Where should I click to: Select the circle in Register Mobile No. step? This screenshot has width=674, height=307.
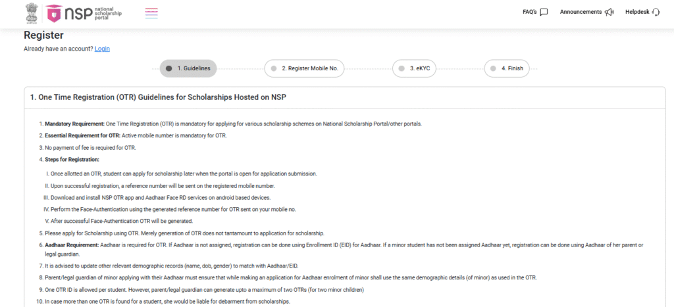tap(274, 68)
